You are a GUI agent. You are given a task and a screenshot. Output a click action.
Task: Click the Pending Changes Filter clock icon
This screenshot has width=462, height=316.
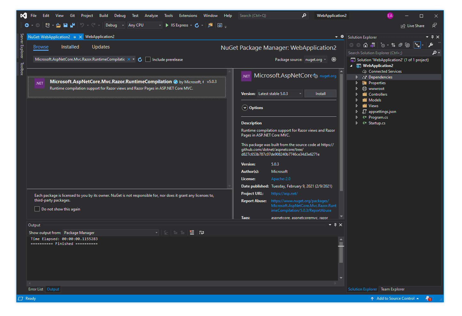coord(383,45)
